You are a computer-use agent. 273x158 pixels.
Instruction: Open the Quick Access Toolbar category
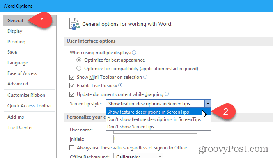30,106
